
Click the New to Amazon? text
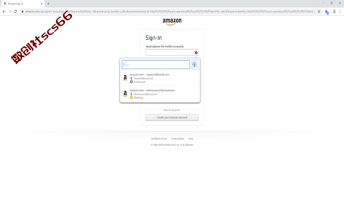tap(172, 110)
